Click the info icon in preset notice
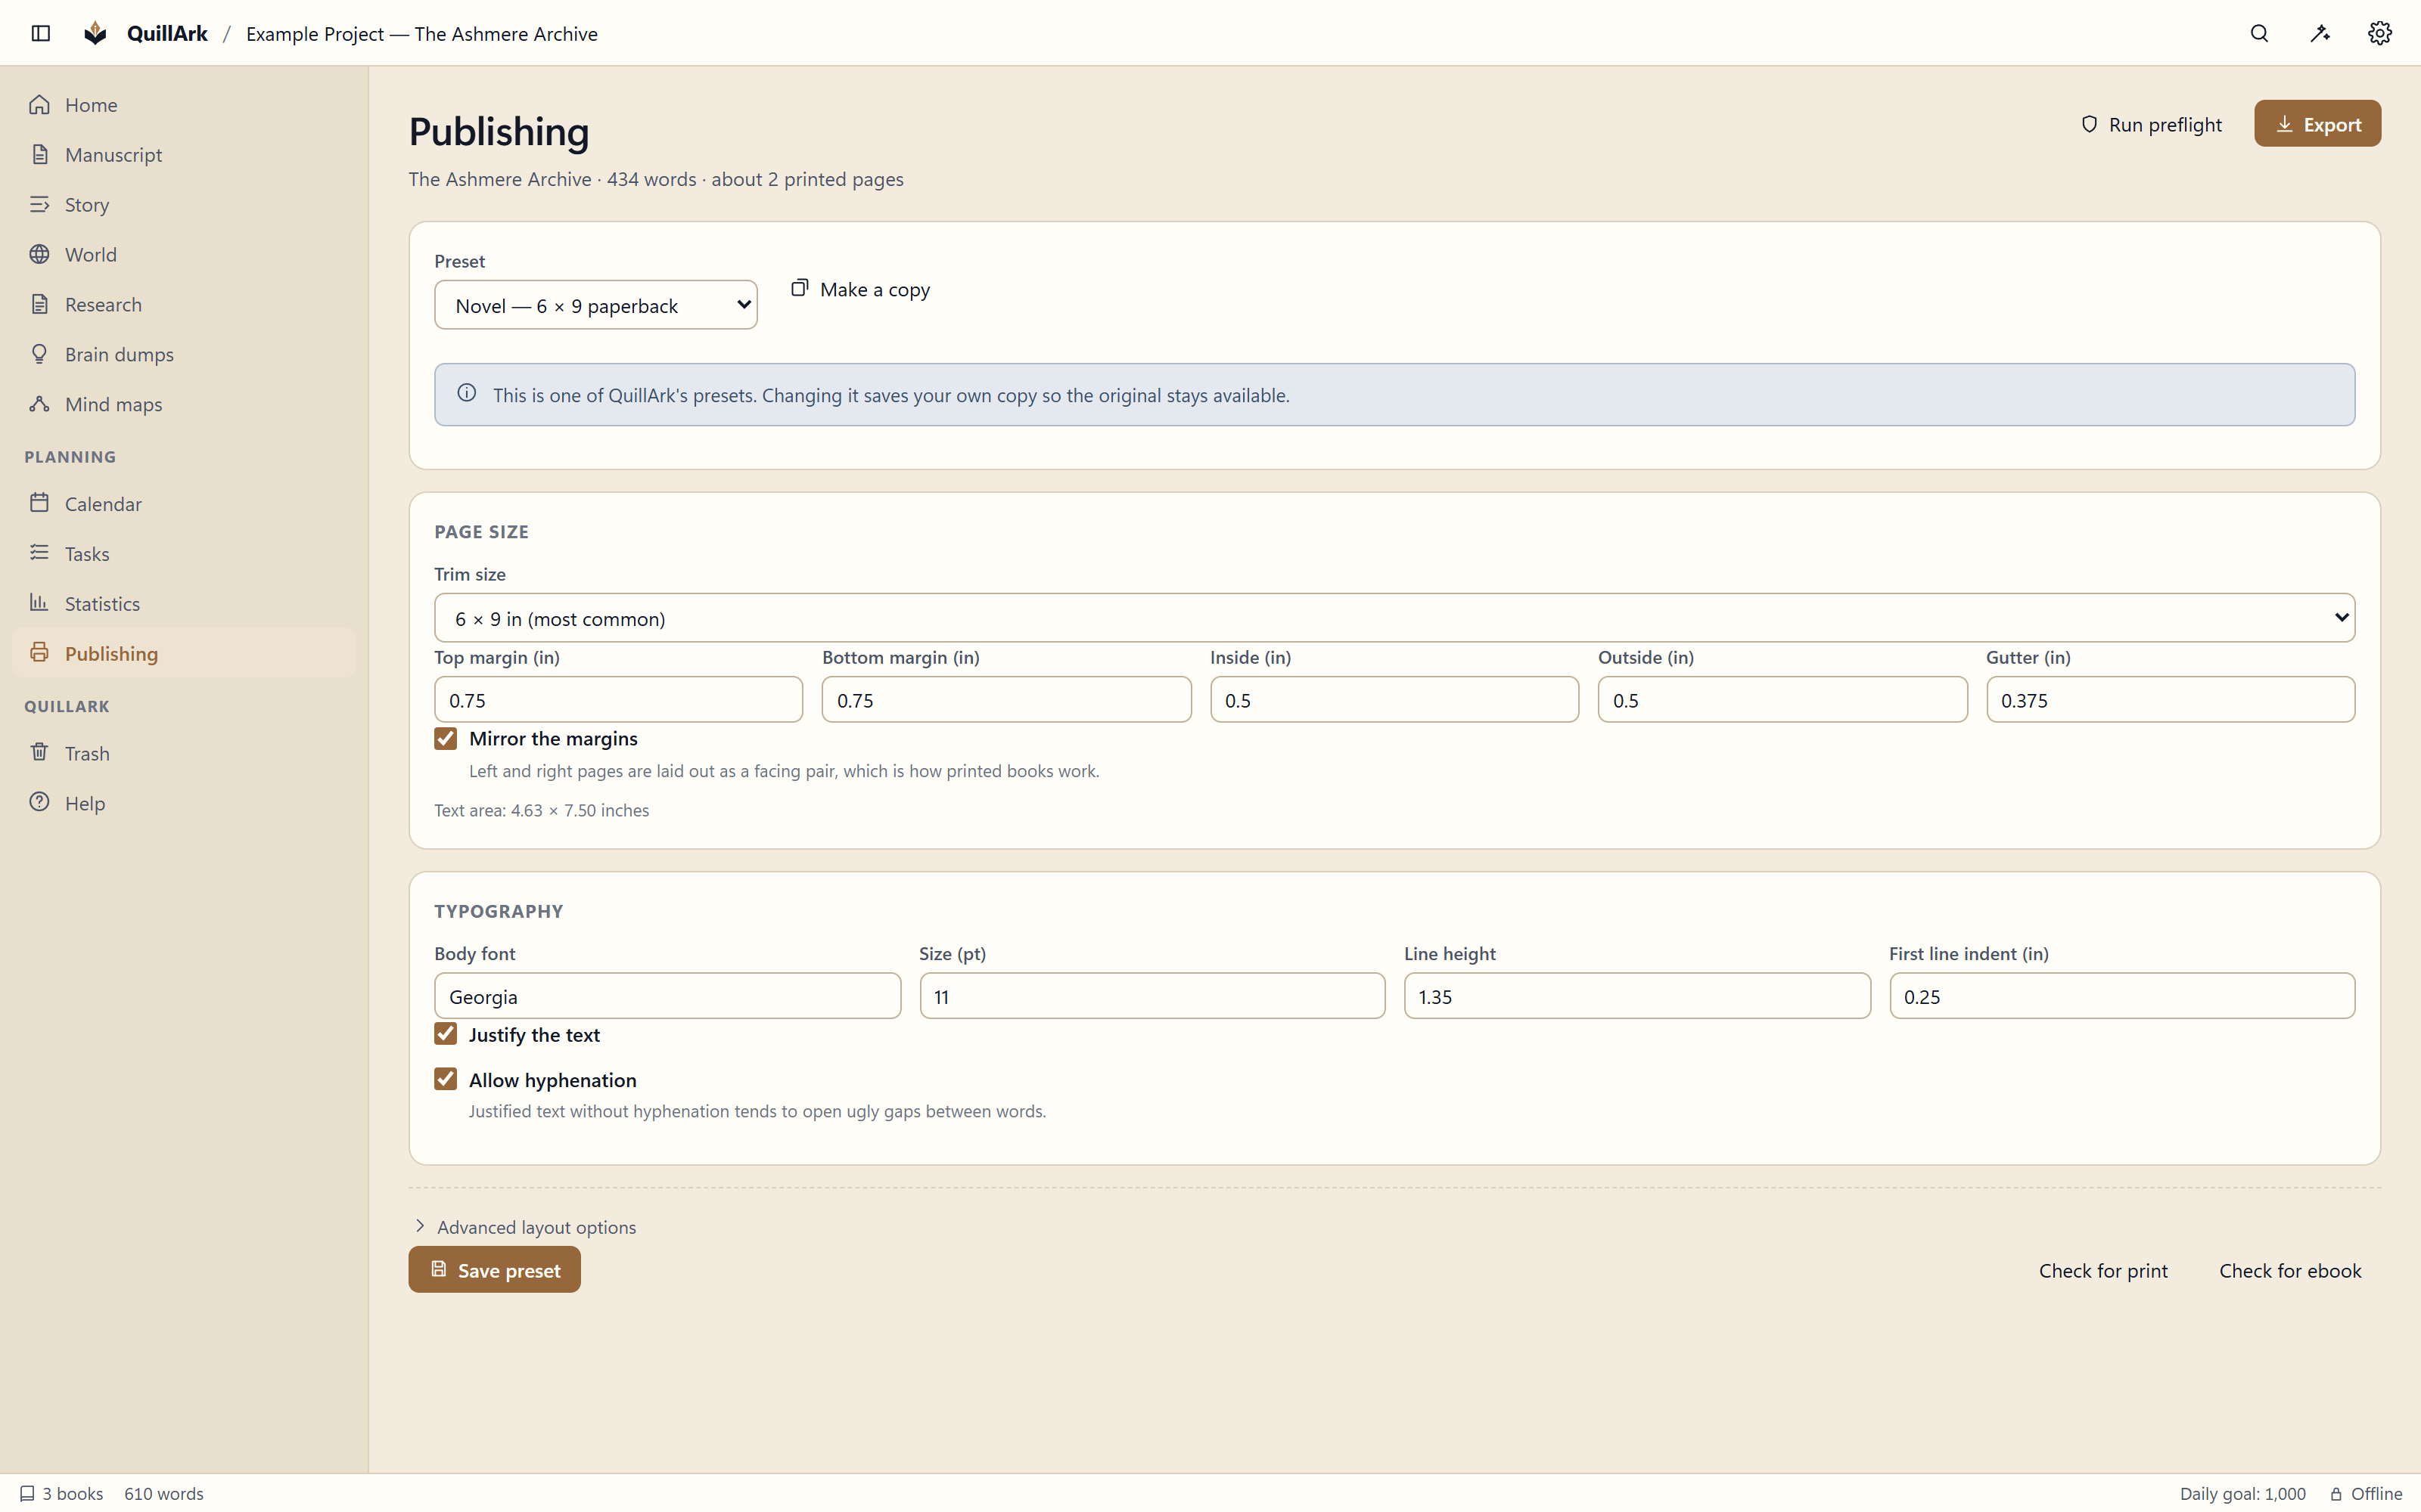Screen dimensions: 2421x1512 point(466,394)
